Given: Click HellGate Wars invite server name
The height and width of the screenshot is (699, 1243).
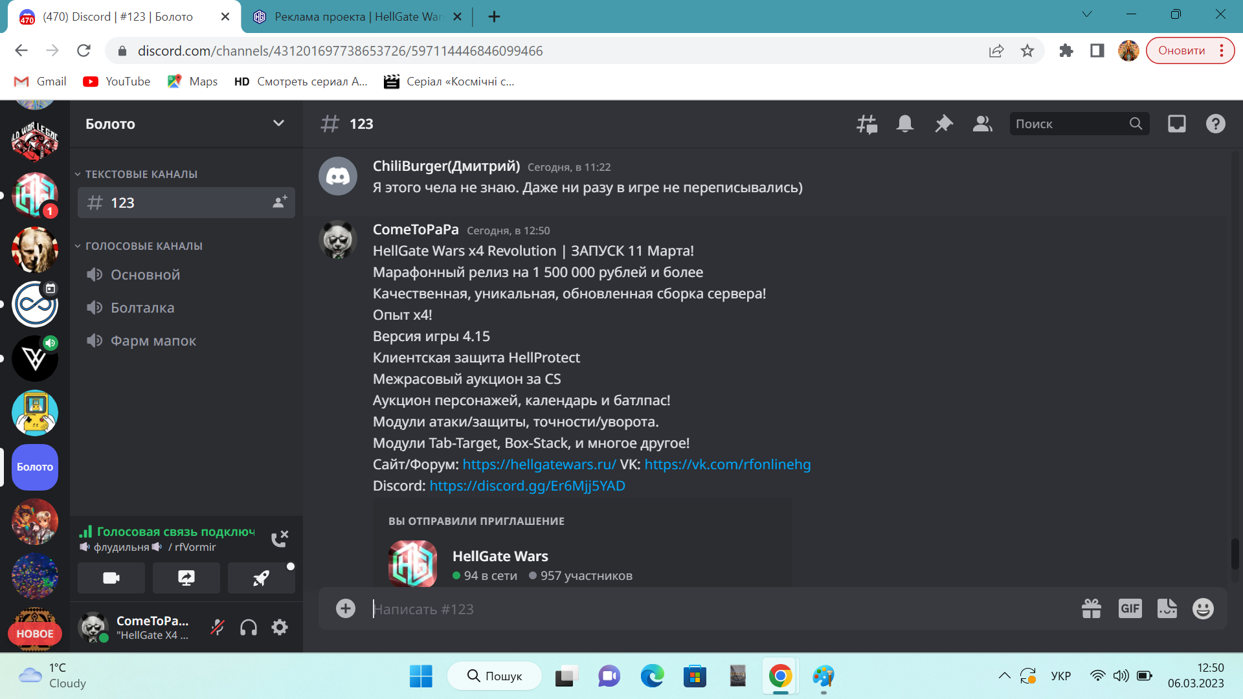Looking at the screenshot, I should pyautogui.click(x=500, y=556).
